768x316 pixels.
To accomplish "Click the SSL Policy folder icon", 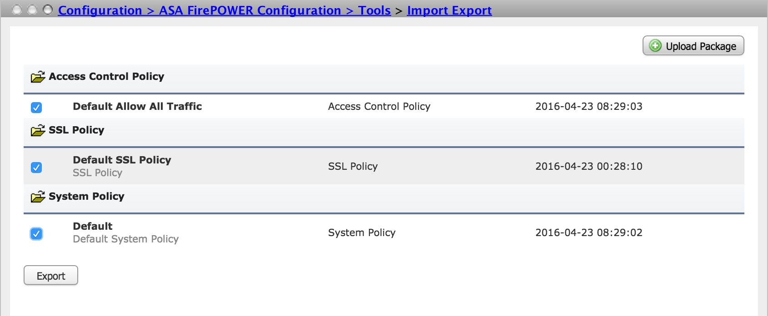I will 38,130.
